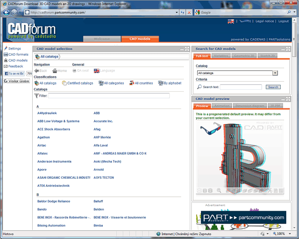Screen dimensions: 299x239
Task: Click the Home navigation icon
Action: pyautogui.click(x=55, y=71)
